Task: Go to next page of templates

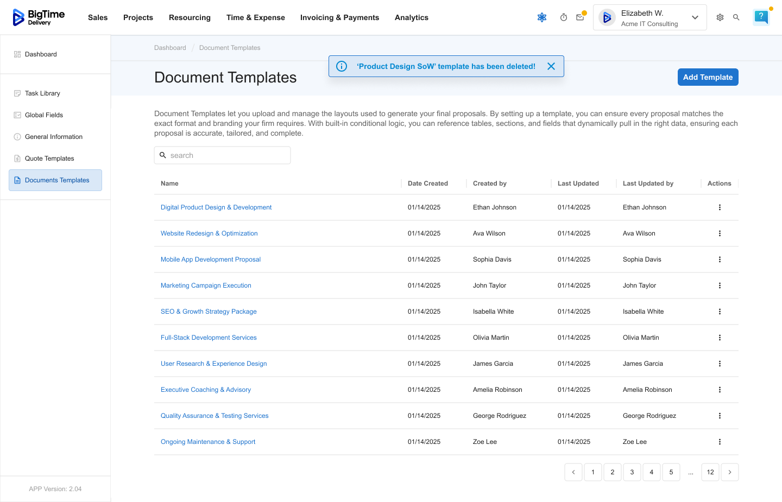Action: click(730, 472)
